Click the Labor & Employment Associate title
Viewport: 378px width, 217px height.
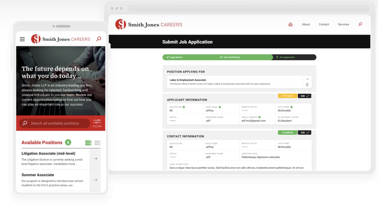[188, 80]
